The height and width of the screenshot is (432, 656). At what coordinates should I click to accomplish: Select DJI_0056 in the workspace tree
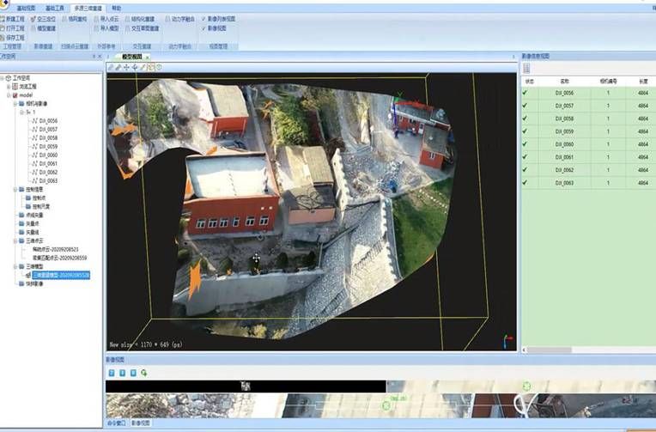coord(48,120)
